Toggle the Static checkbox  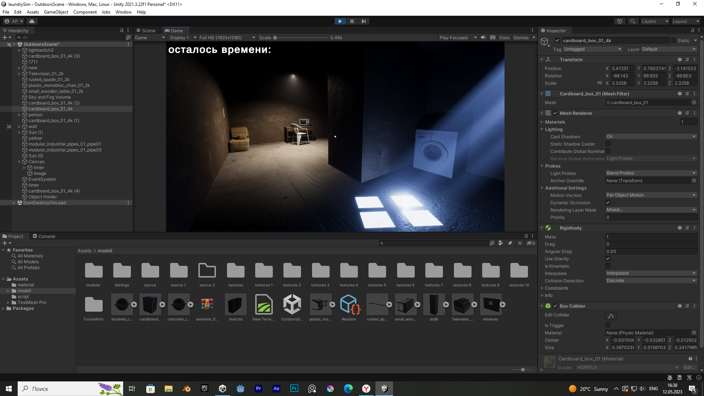pyautogui.click(x=674, y=41)
